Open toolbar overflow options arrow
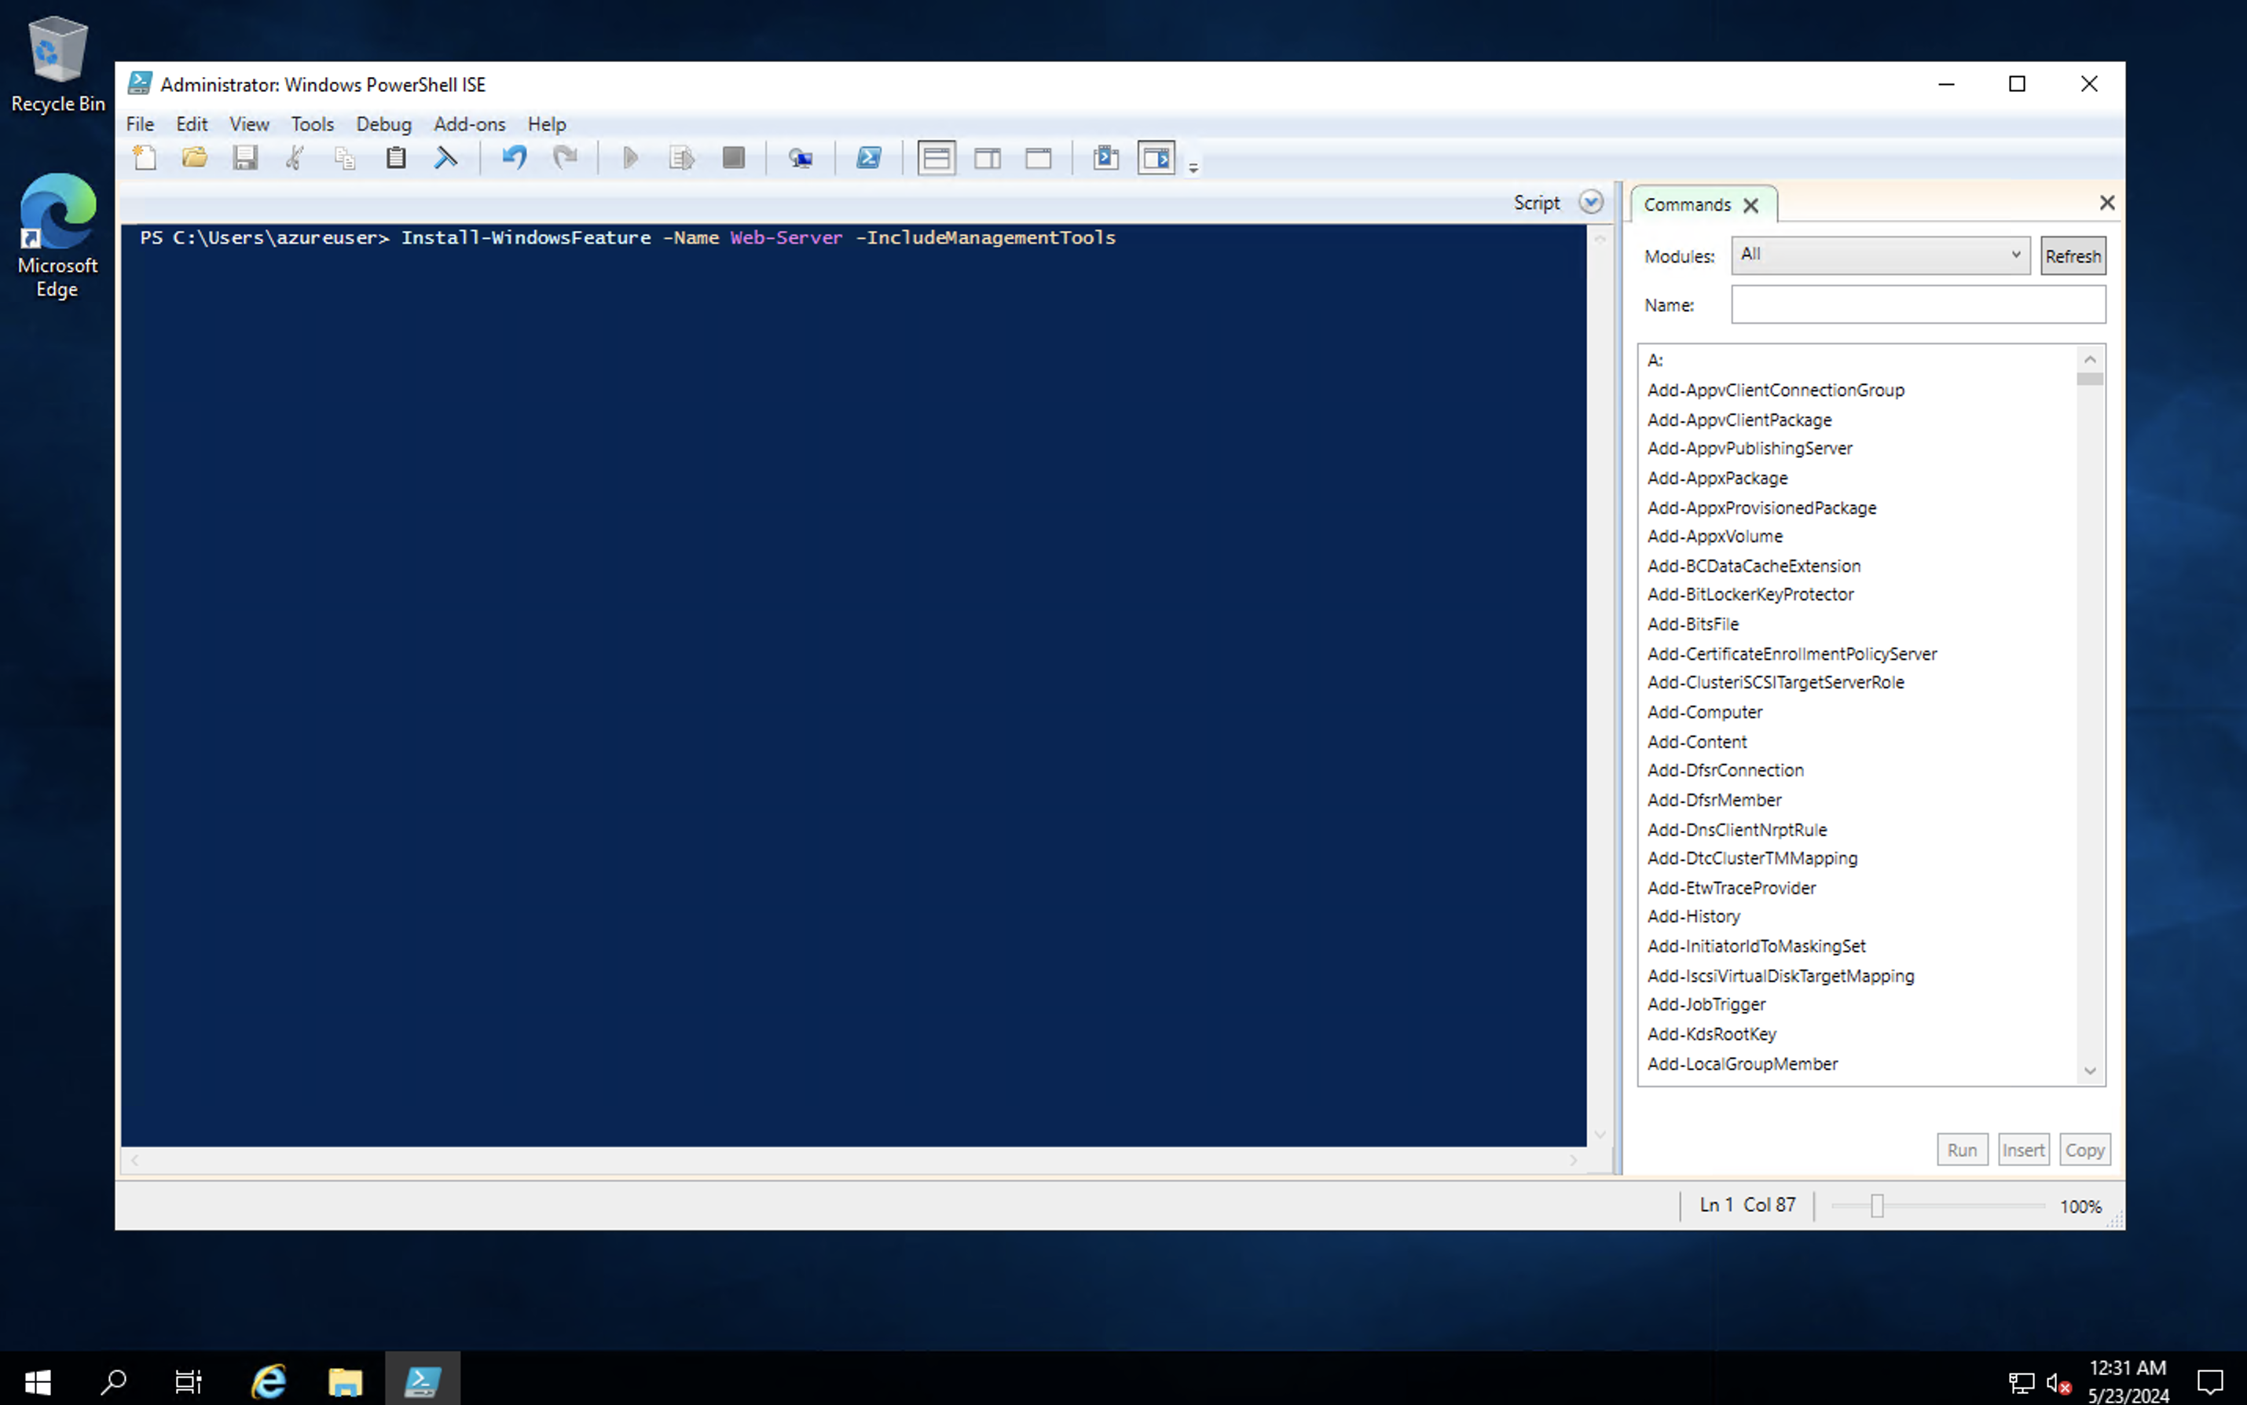2247x1405 pixels. (x=1193, y=168)
